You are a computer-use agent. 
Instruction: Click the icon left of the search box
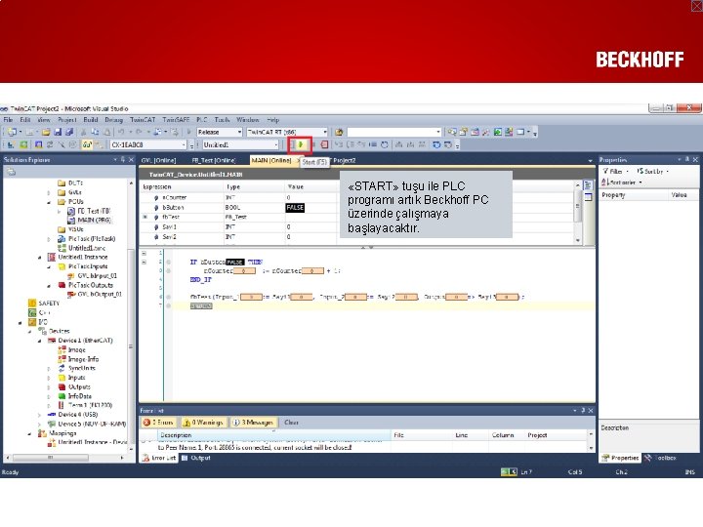pos(339,132)
